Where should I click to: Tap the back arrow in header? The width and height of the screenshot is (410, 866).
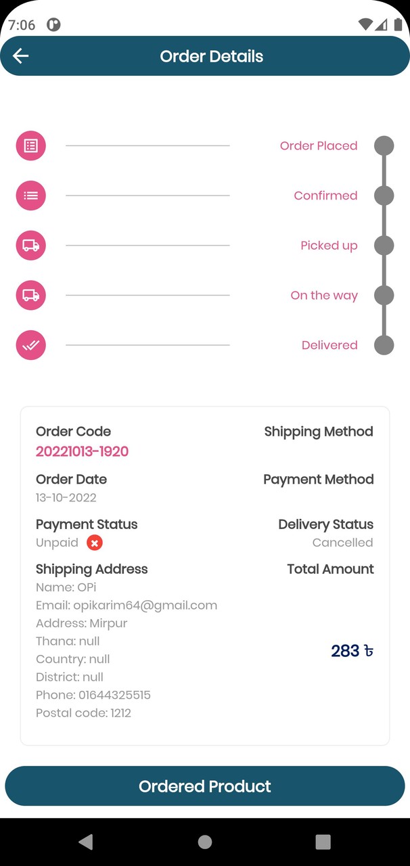click(x=21, y=56)
